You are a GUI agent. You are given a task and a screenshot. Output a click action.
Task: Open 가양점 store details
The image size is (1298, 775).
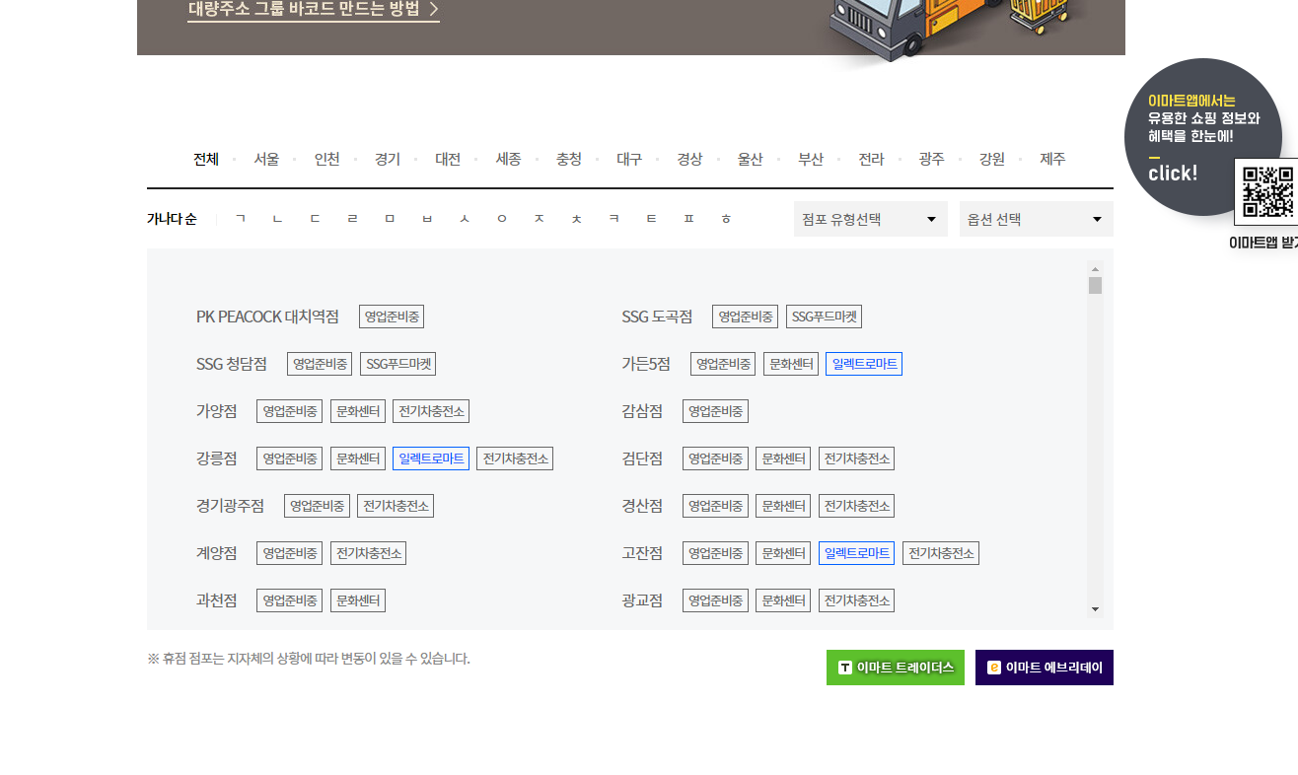pos(217,411)
